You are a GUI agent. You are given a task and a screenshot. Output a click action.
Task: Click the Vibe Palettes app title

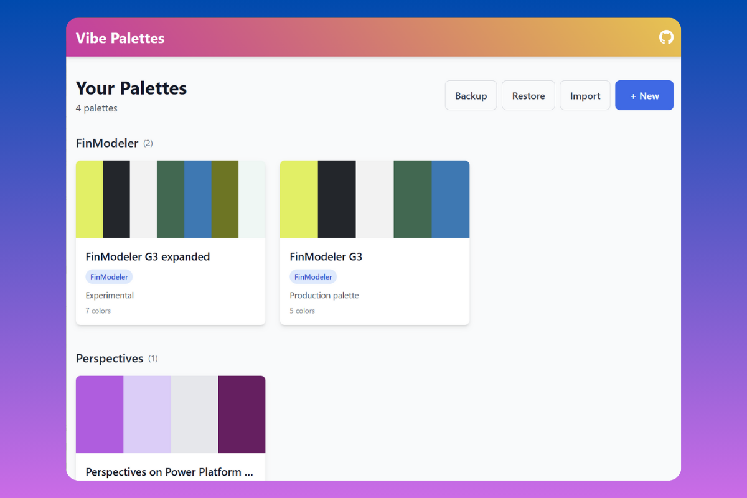(x=119, y=37)
